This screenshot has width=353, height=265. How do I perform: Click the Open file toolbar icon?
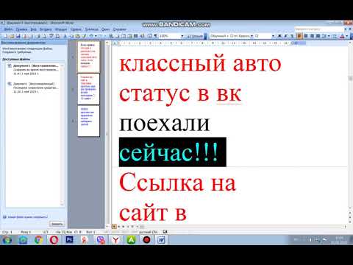click(12, 36)
